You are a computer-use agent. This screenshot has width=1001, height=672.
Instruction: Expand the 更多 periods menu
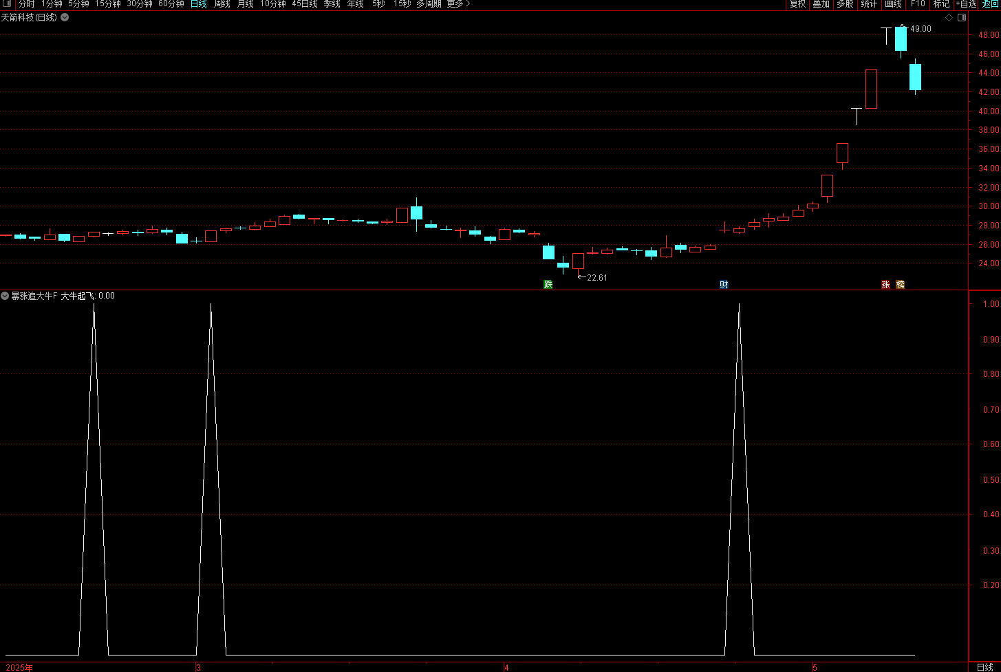(458, 4)
